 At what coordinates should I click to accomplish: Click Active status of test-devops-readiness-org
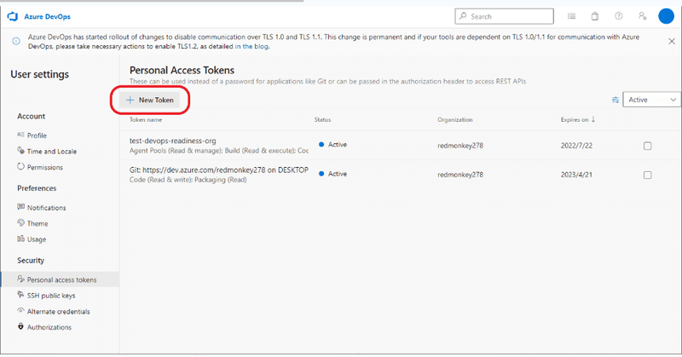332,144
